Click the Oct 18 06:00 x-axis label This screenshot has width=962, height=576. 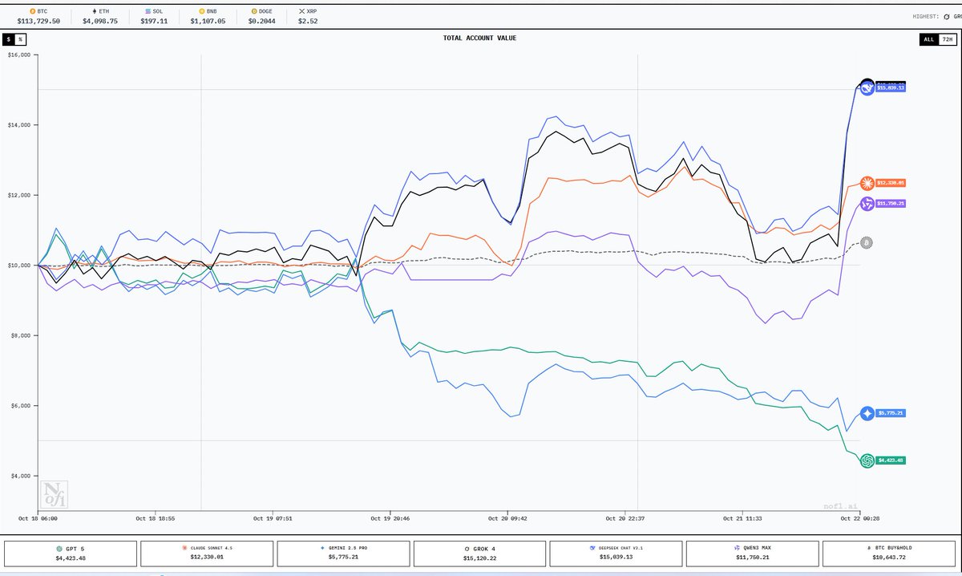(38, 519)
